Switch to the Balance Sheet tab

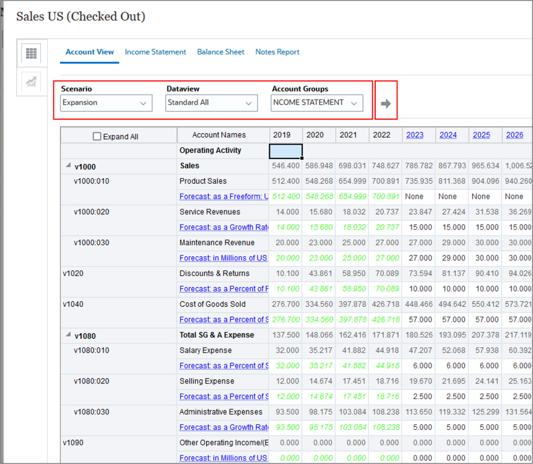coord(220,52)
